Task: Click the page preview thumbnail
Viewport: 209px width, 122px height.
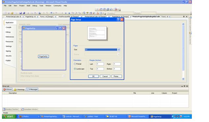Action: pyautogui.click(x=97, y=33)
